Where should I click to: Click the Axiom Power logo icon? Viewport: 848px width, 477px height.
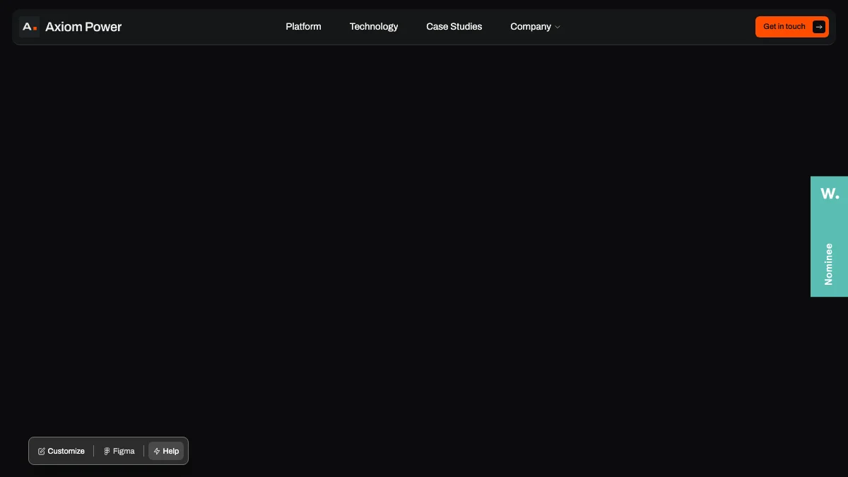[29, 27]
